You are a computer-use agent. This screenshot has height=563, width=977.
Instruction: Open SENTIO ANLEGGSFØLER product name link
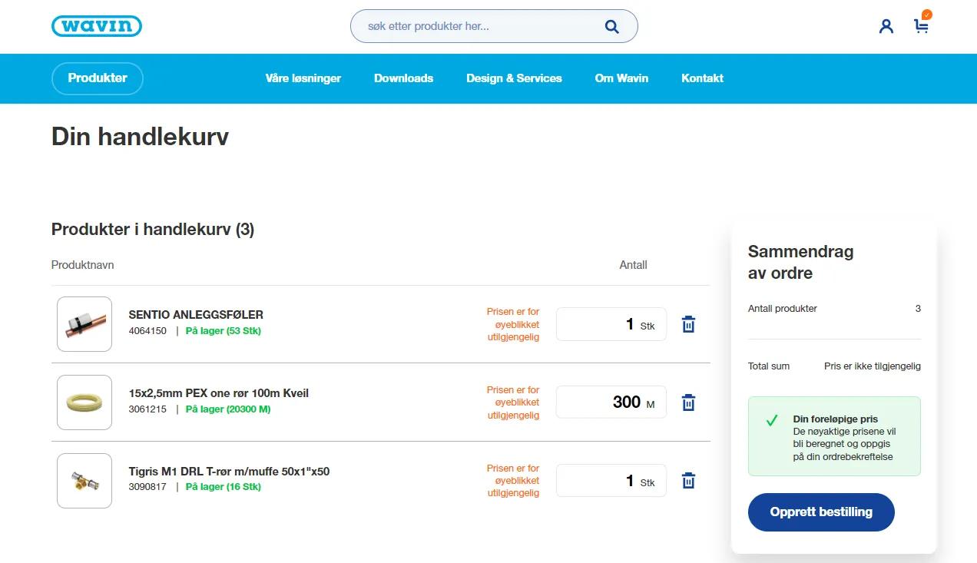(196, 315)
